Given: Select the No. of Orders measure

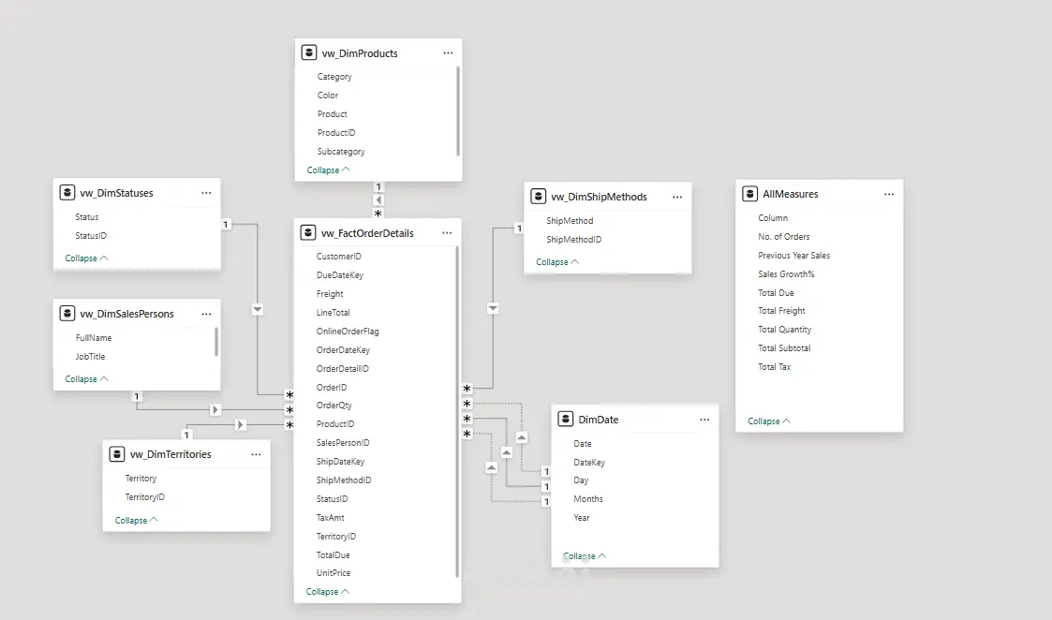Looking at the screenshot, I should (784, 236).
